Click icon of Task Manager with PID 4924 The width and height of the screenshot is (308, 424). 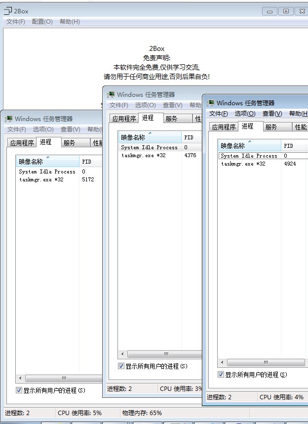211,103
